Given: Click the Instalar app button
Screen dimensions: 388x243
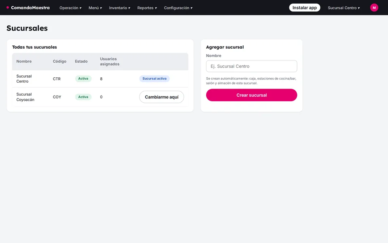Looking at the screenshot, I should pos(305,8).
